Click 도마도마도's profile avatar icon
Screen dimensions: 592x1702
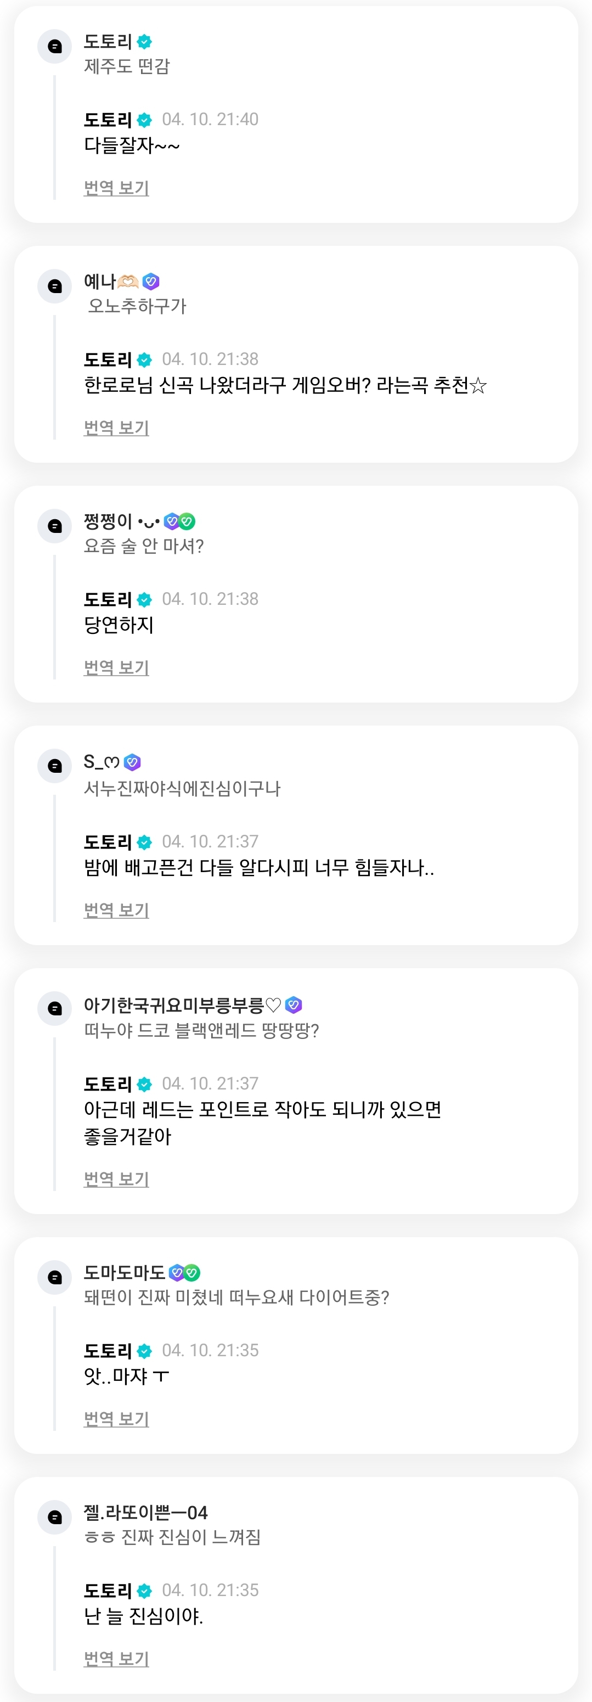point(55,1277)
